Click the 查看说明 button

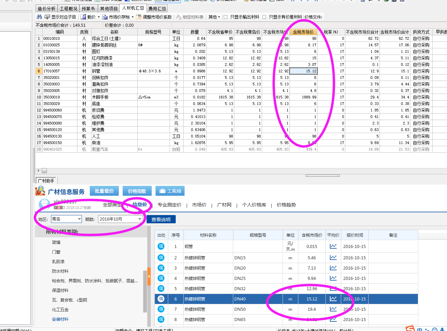161,219
